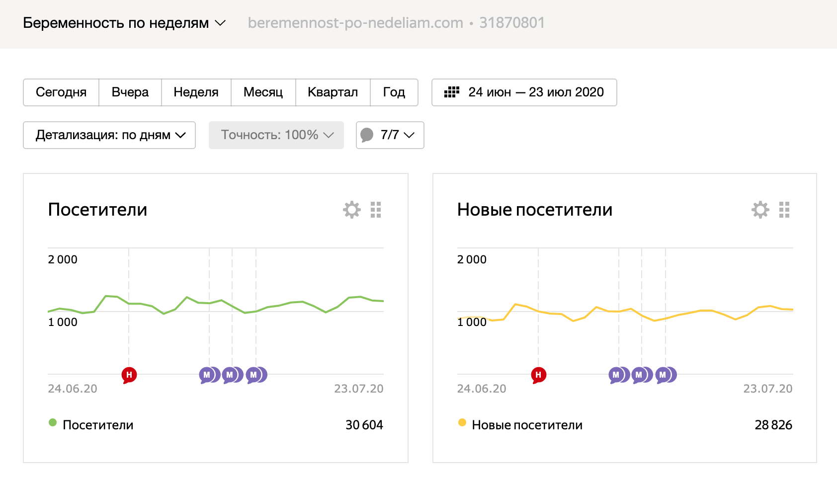Click drag-grid handle on Новые посетители widget
The height and width of the screenshot is (482, 837).
tap(784, 210)
